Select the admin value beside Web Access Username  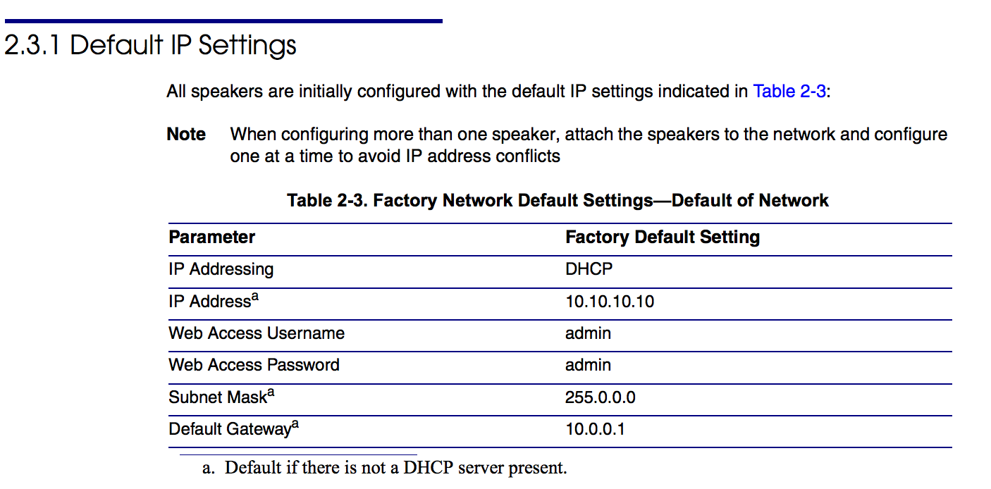(x=588, y=333)
